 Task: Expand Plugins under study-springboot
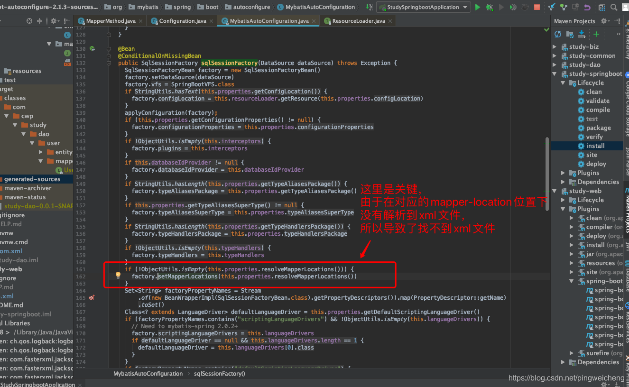[x=563, y=173]
